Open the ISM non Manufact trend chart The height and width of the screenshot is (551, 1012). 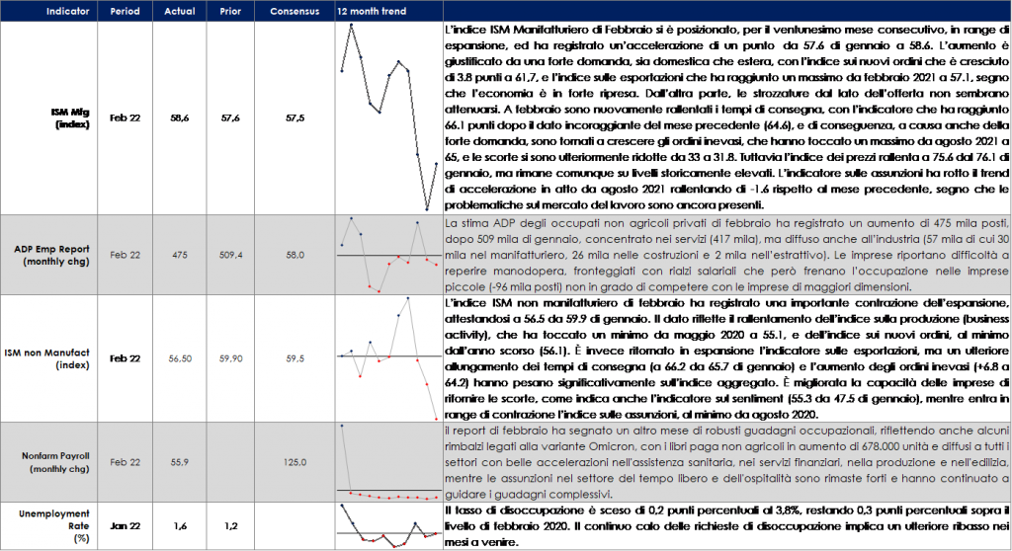click(x=388, y=357)
